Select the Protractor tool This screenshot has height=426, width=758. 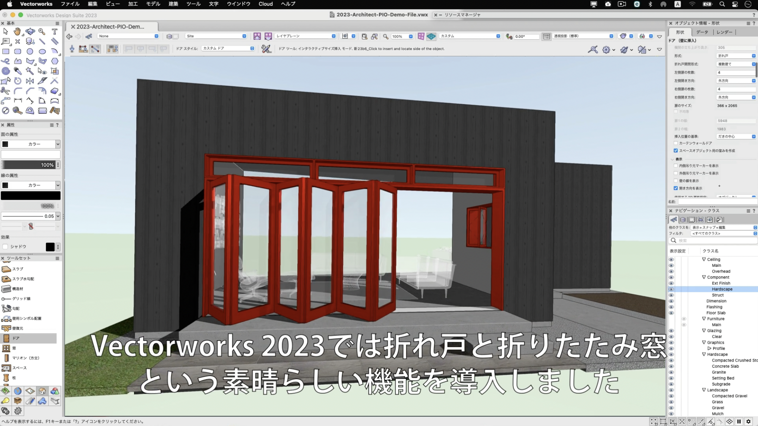pos(30,110)
